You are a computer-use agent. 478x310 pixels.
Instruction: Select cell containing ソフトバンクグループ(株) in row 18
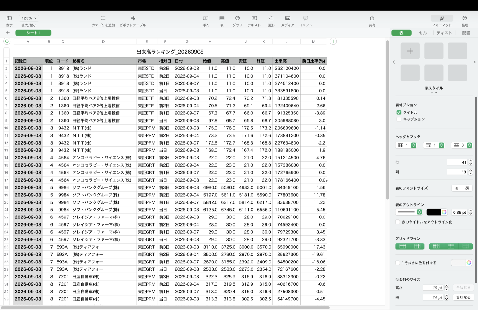click(x=103, y=187)
